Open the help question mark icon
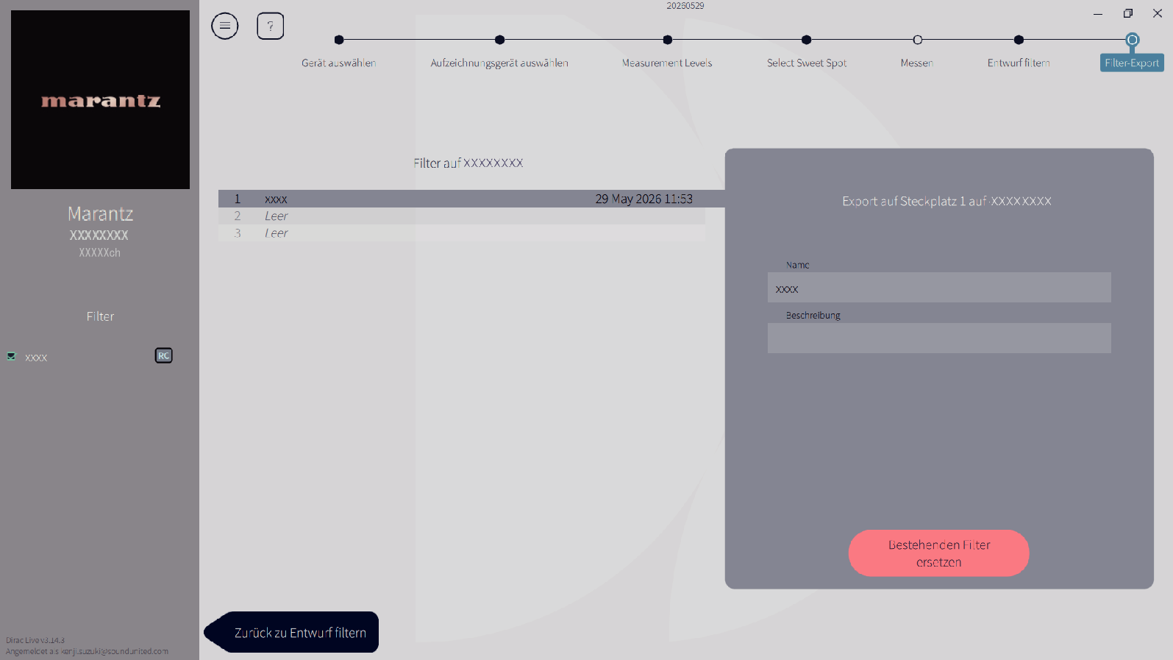 (x=271, y=26)
